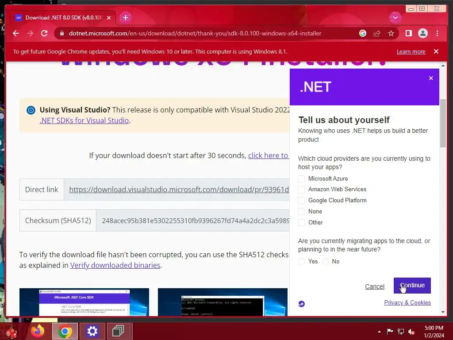Viewport: 453px width, 340px height.
Task: Show hidden tray icons arrow
Action: [x=379, y=332]
